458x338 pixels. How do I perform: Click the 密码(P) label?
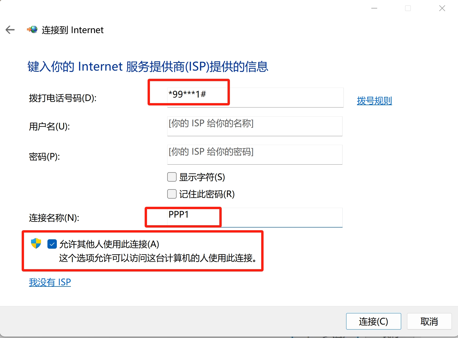(44, 157)
